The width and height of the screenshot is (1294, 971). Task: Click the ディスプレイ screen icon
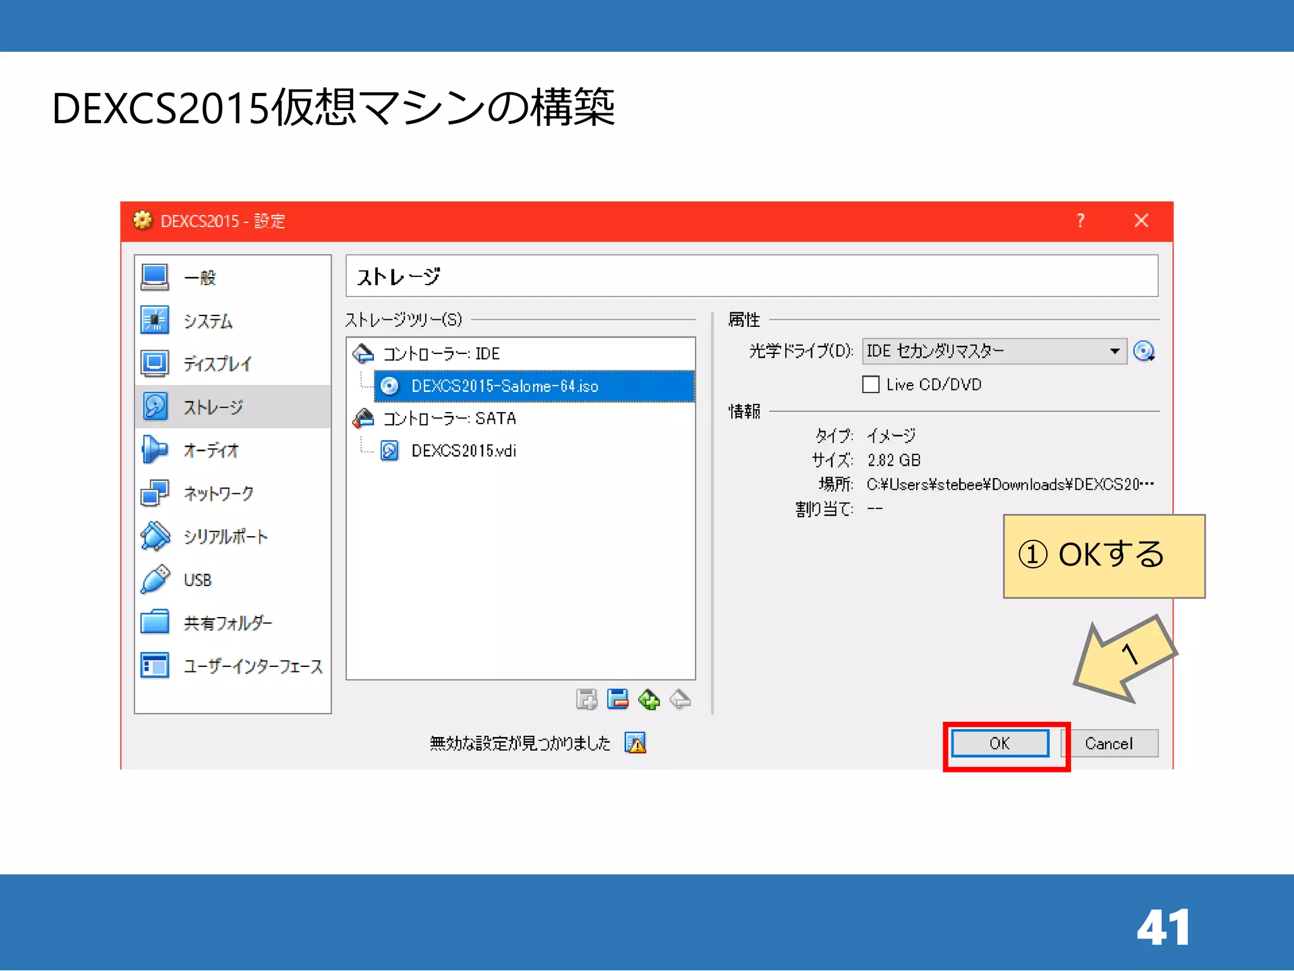tap(155, 363)
